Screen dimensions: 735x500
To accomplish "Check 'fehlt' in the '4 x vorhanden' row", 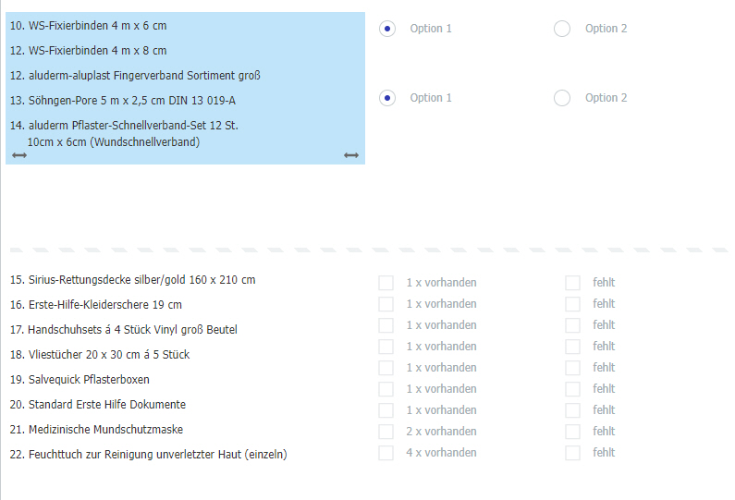I will coord(573,453).
